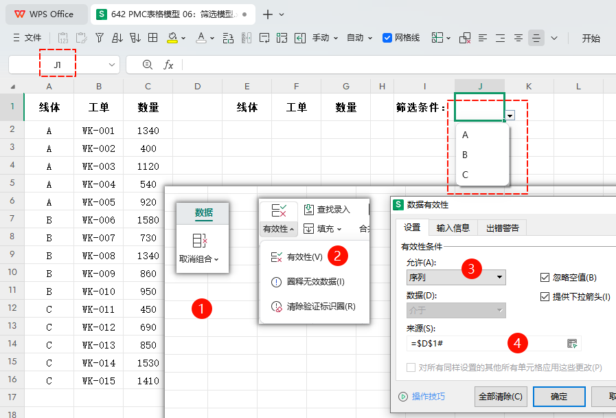
Task: Click the grayed column-width icon
Action: click(247, 38)
